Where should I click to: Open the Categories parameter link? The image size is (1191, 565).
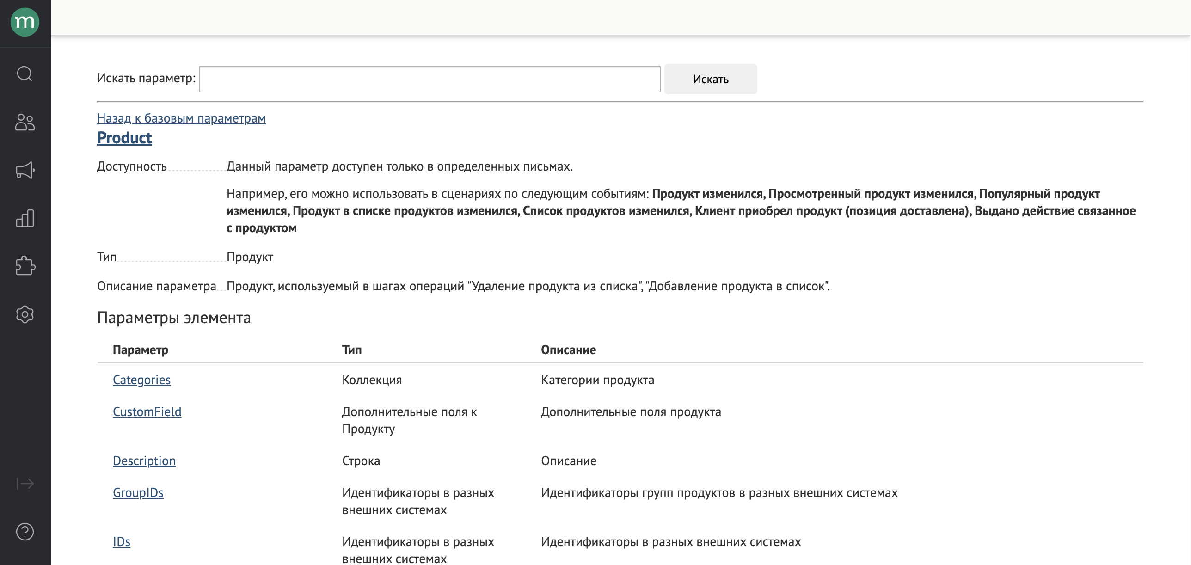click(141, 380)
